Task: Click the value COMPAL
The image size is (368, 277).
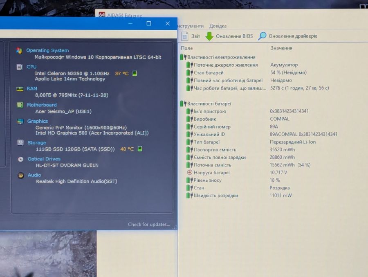Action: point(280,119)
